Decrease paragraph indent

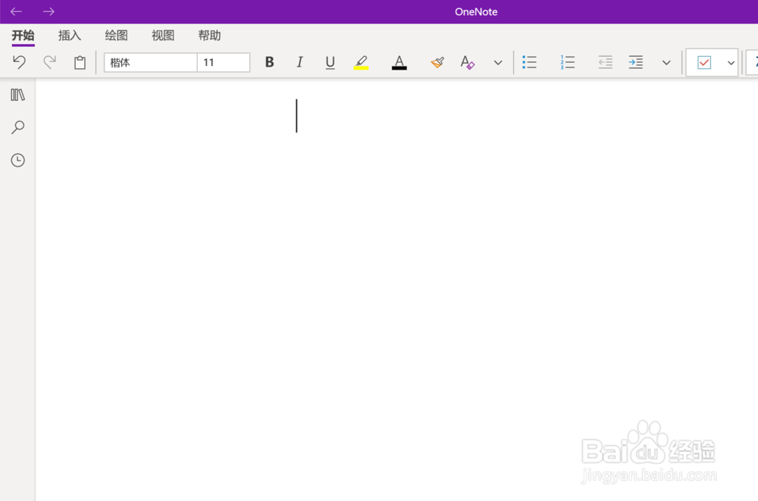coord(605,62)
